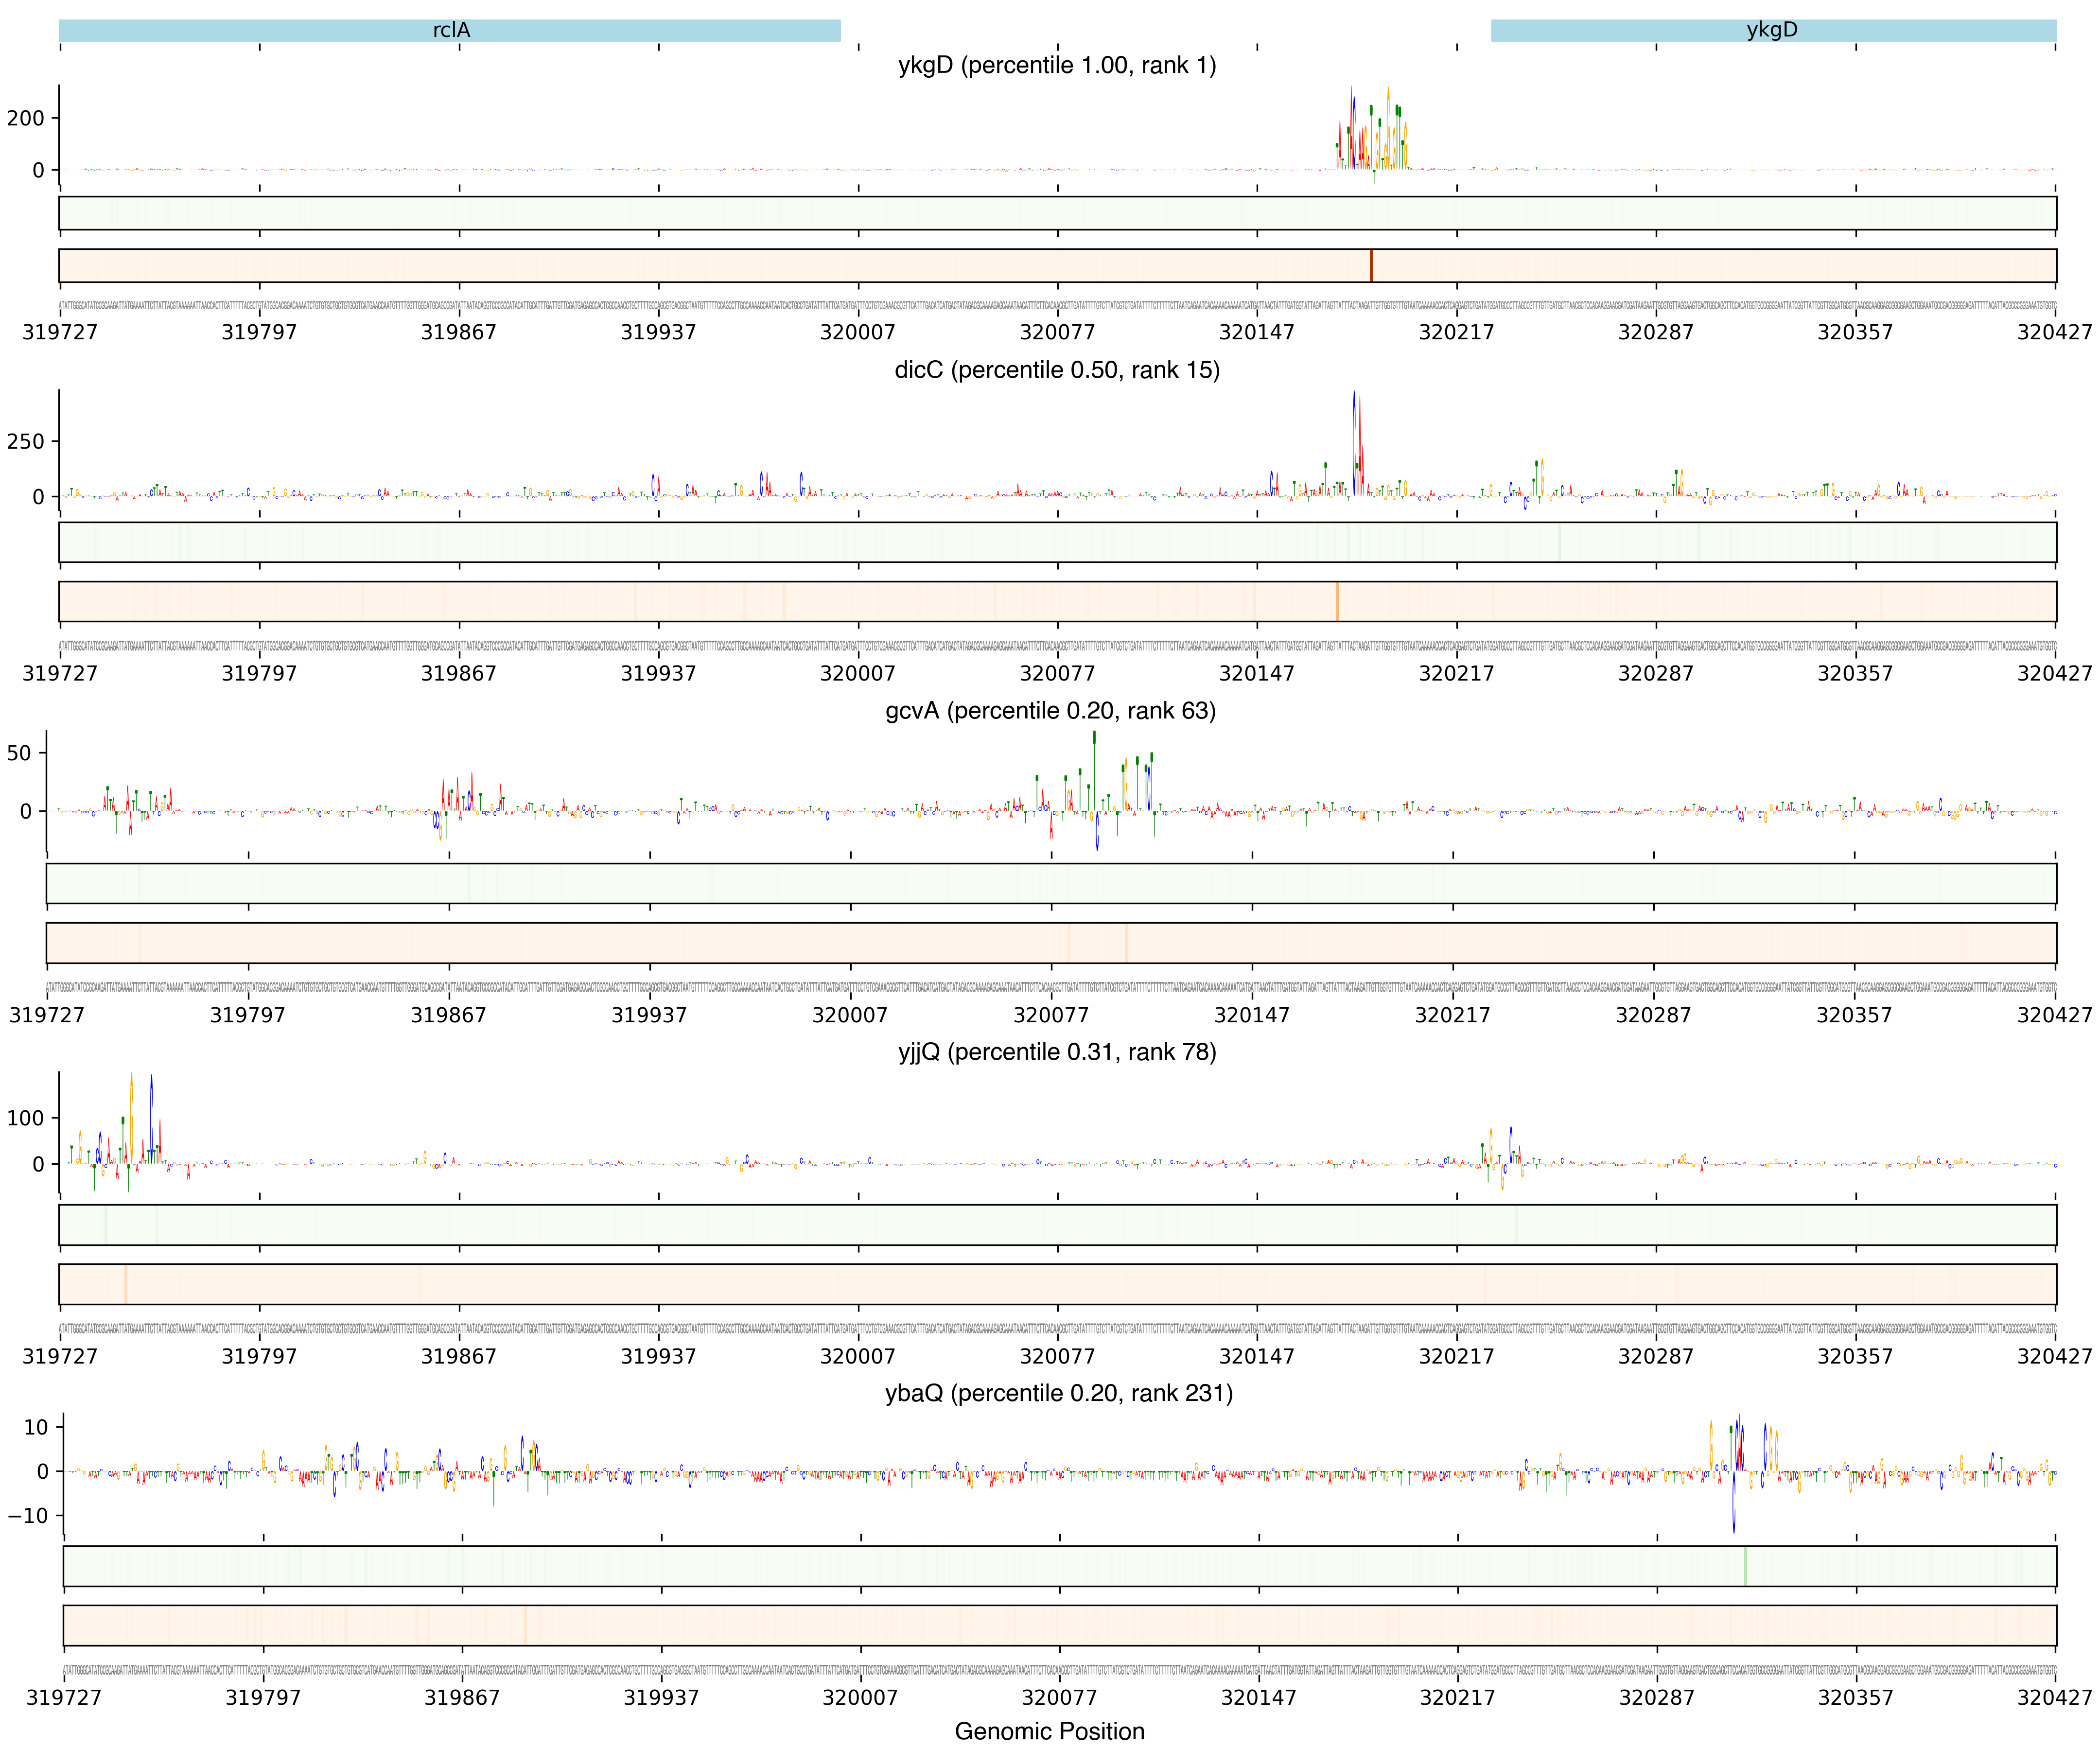Click the ykgD gene annotation bar
This screenshot has width=2100, height=1750.
coord(1772,30)
